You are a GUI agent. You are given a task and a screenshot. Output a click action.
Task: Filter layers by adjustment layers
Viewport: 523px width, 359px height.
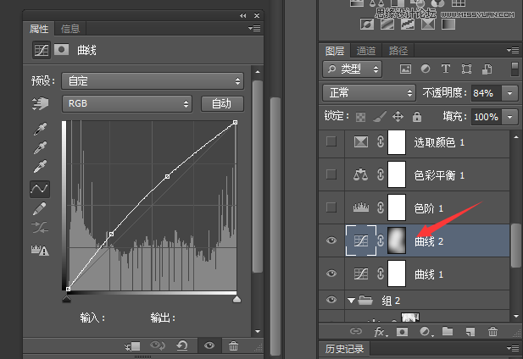[426, 69]
